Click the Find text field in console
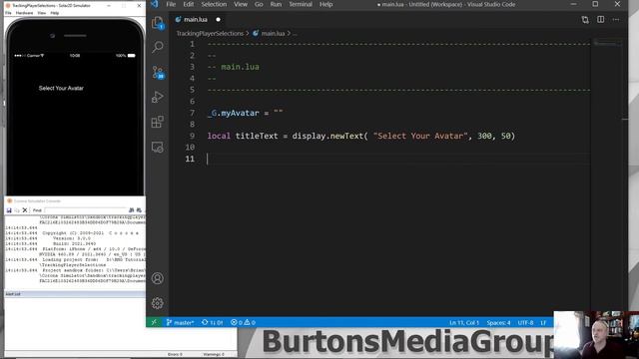639x359 pixels. (x=85, y=210)
